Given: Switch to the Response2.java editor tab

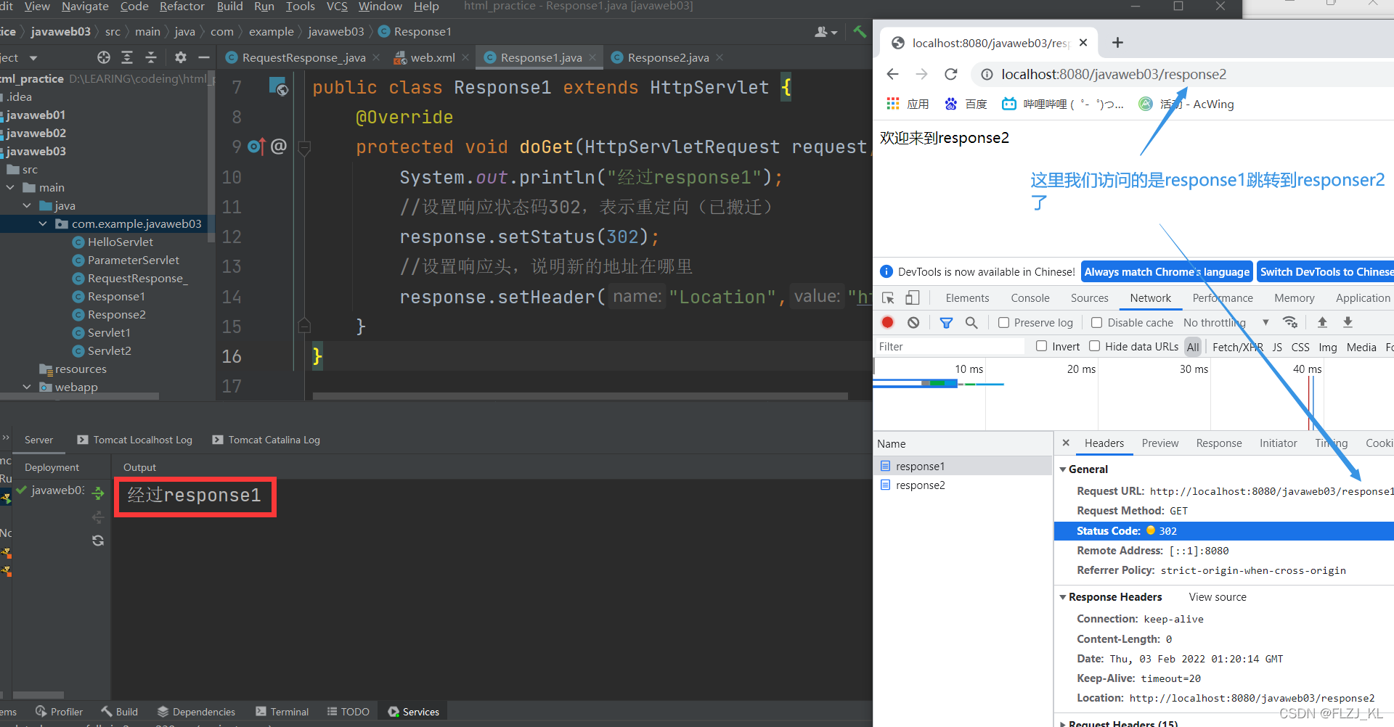Looking at the screenshot, I should pyautogui.click(x=668, y=57).
